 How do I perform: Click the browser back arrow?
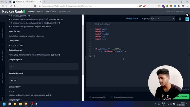click(3, 6)
